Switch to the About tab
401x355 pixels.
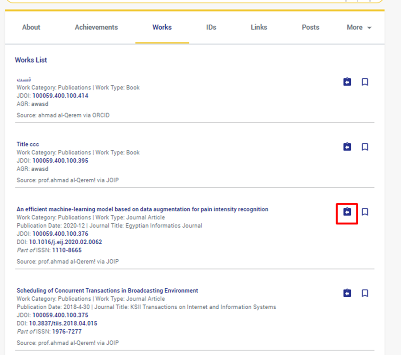click(31, 27)
